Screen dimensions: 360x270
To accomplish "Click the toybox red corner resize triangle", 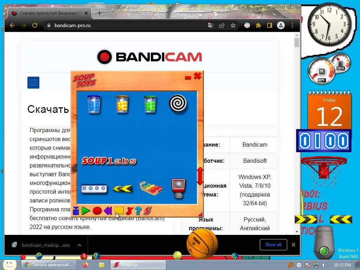I will [x=200, y=213].
